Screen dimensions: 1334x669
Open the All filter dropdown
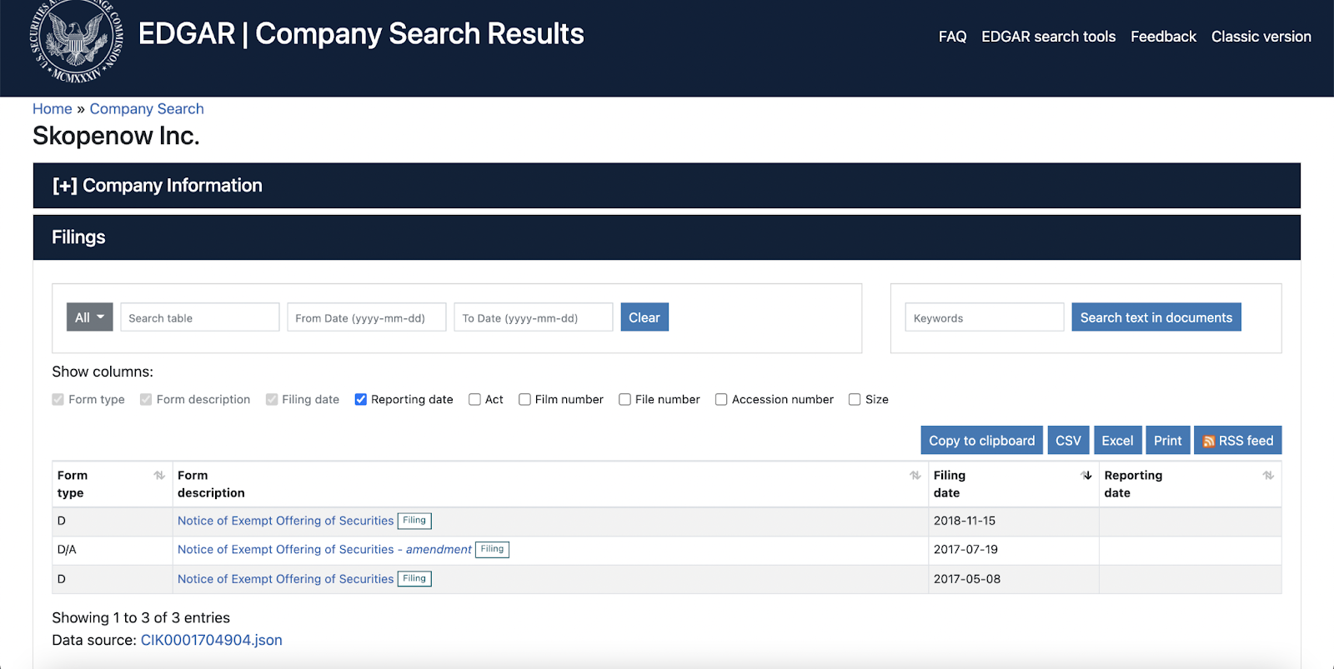pyautogui.click(x=89, y=317)
